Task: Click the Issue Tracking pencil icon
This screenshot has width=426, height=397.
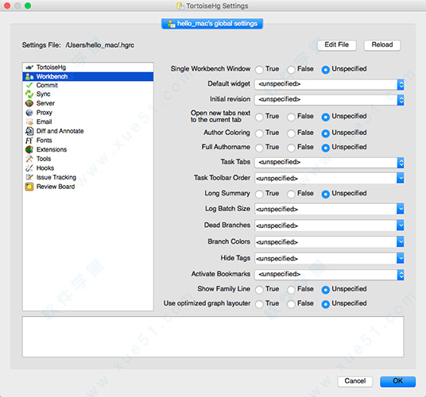Action: pyautogui.click(x=29, y=177)
